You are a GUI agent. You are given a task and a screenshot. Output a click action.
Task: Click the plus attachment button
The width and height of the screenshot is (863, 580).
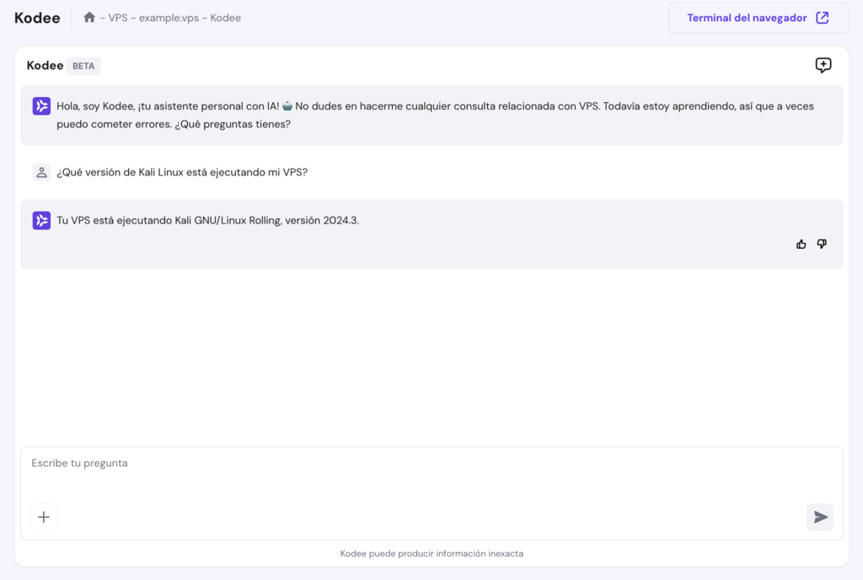coord(44,517)
